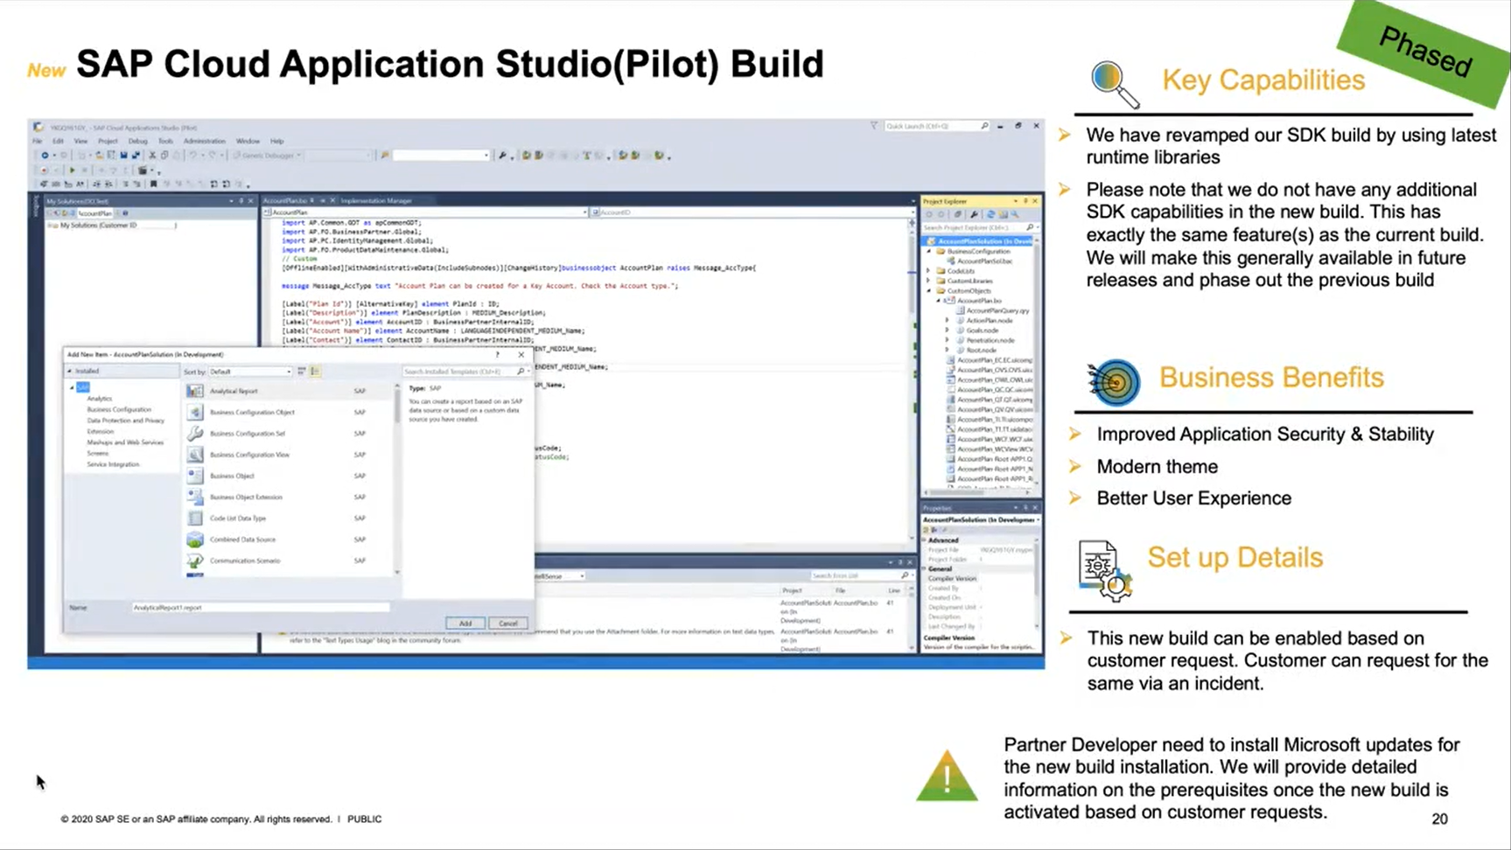Open the Window menu
Image resolution: width=1511 pixels, height=850 pixels.
(x=248, y=141)
